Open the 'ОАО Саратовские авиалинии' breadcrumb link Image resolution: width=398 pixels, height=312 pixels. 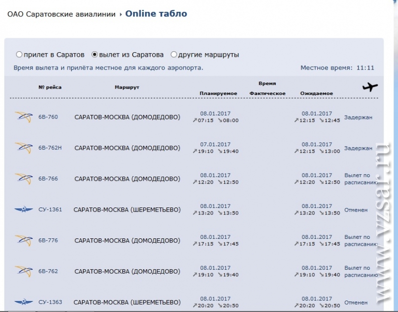point(61,14)
